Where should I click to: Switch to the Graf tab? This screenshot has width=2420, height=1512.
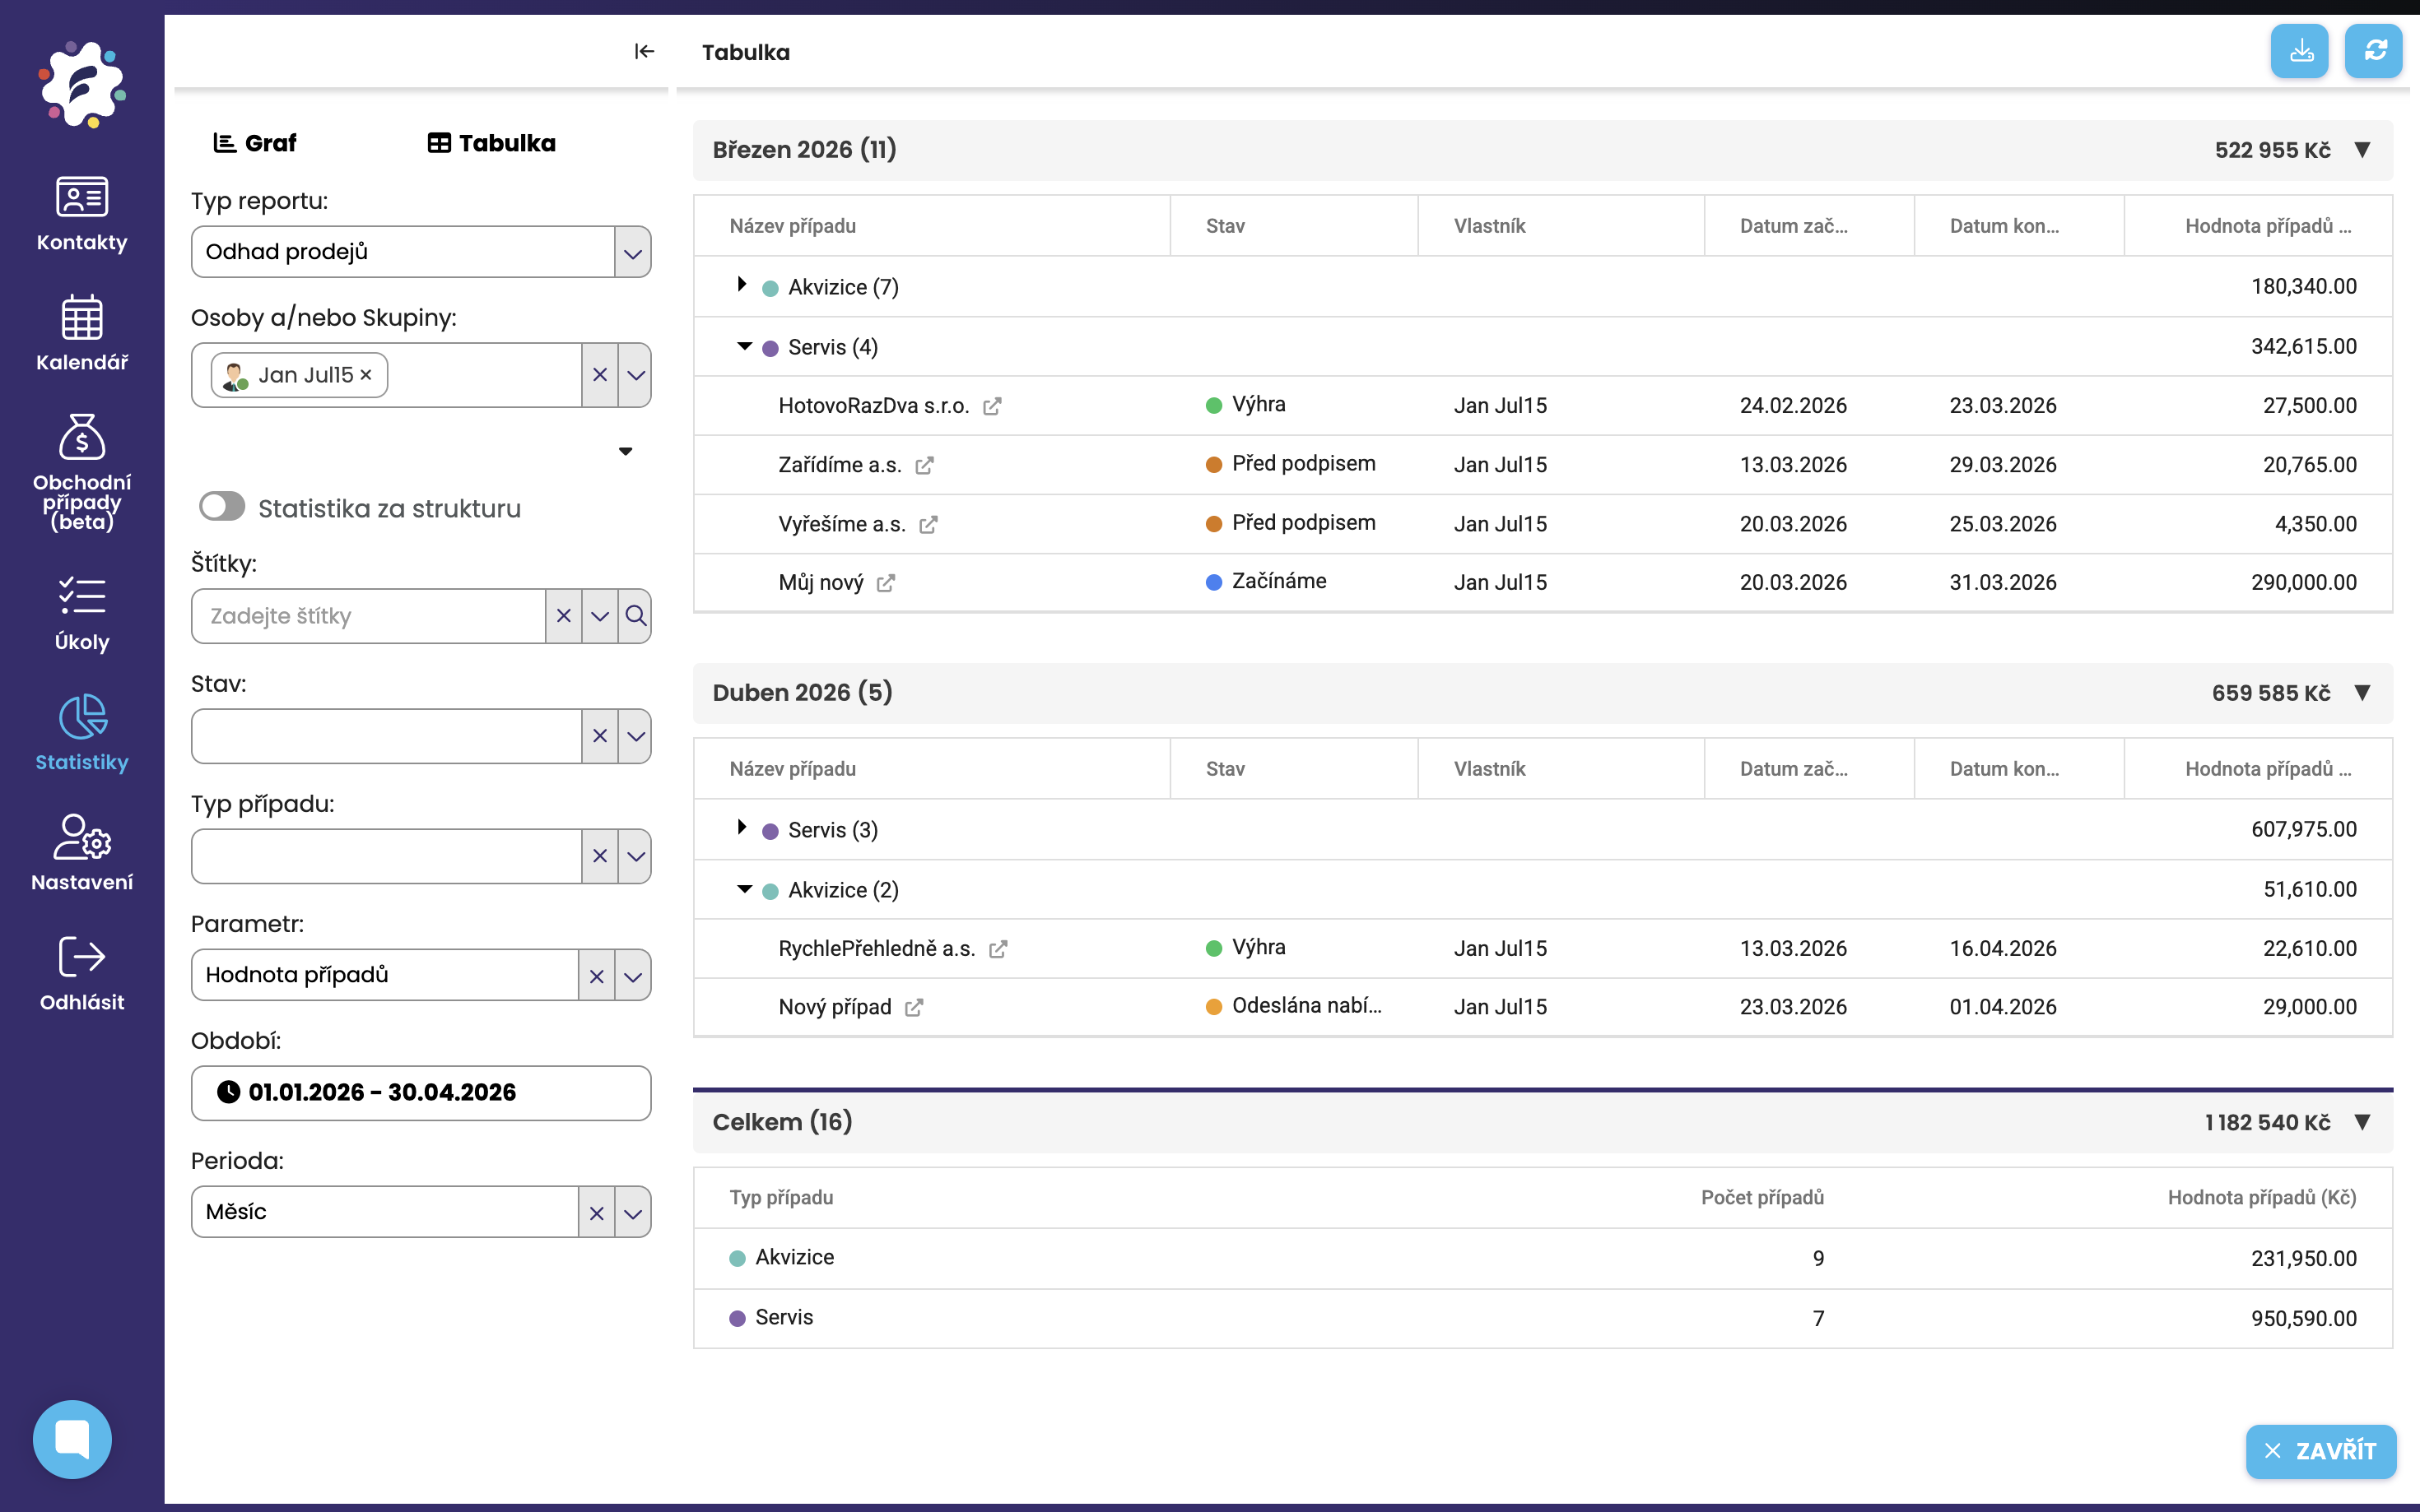coord(255,143)
